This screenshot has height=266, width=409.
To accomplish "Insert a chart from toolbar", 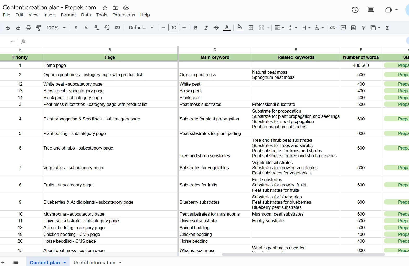I will pos(353,28).
